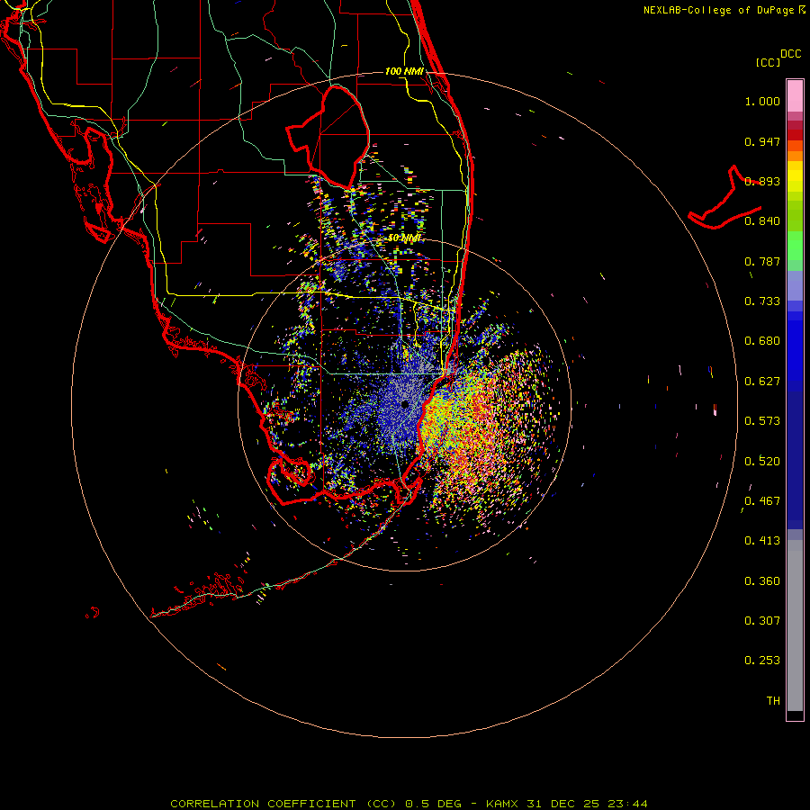Select the 1.000 color scale value
810x810 pixels.
coord(762,101)
